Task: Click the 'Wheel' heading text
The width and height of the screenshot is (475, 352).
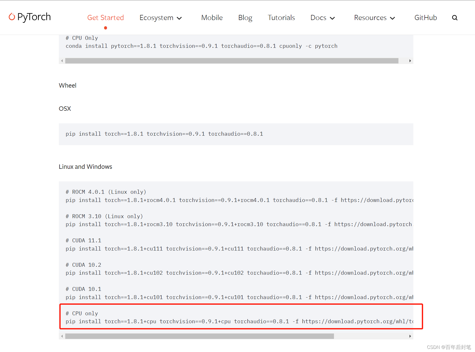Action: click(68, 86)
